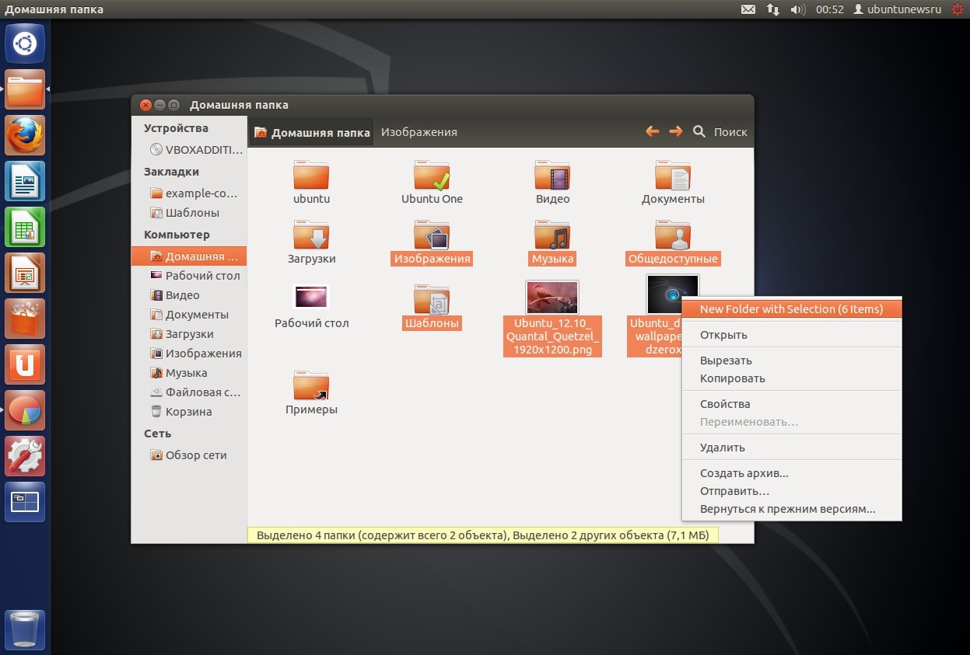
Task: Click the 00:52 clock in top panel
Action: (829, 9)
